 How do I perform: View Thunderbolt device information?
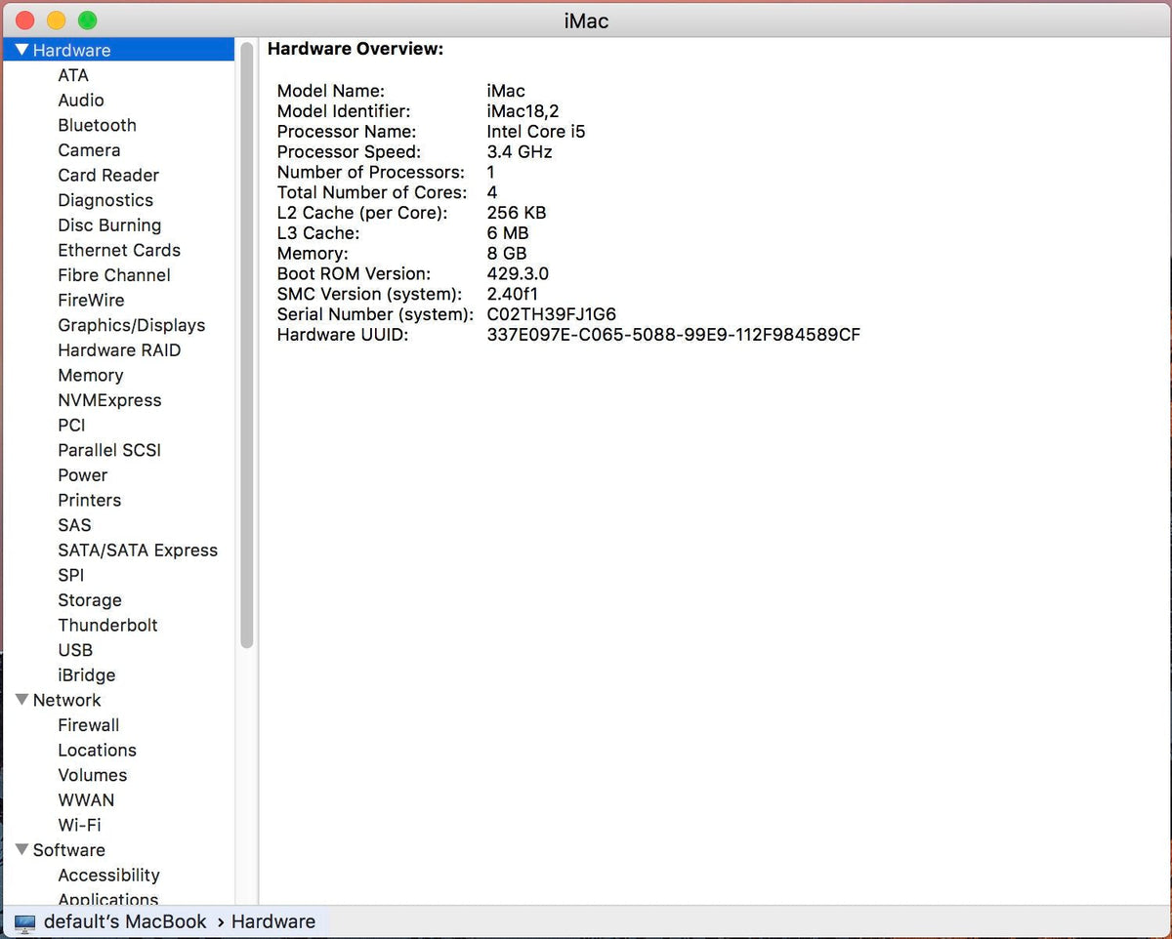107,625
